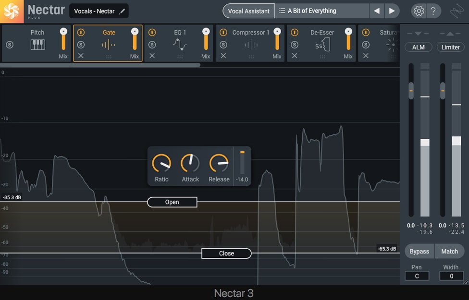
Task: Grab the EQ 1 reorder handle
Action: coord(180,57)
